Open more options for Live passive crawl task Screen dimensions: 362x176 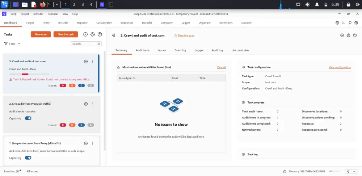click(x=92, y=143)
